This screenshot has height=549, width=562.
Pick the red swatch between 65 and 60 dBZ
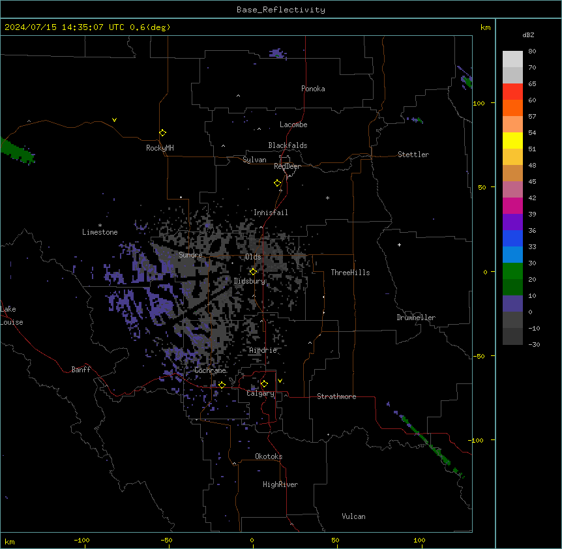tap(512, 91)
